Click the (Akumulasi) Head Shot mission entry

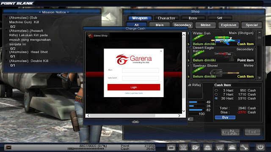[x=28, y=54]
